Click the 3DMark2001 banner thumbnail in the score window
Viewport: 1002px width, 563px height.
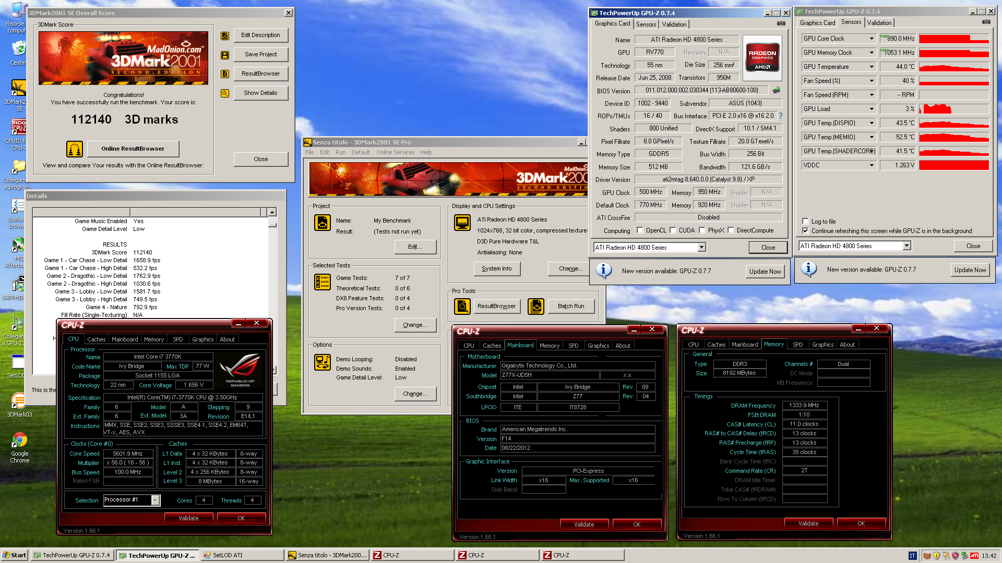(123, 58)
